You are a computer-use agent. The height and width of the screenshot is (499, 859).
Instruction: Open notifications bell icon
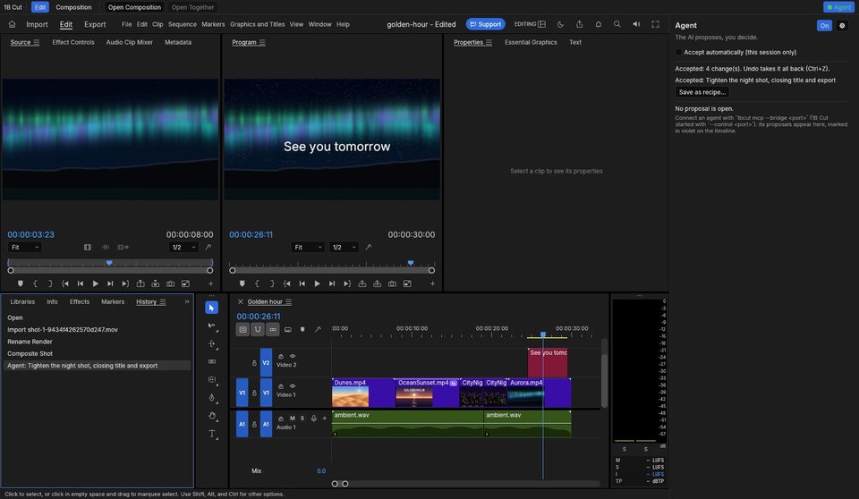point(599,24)
